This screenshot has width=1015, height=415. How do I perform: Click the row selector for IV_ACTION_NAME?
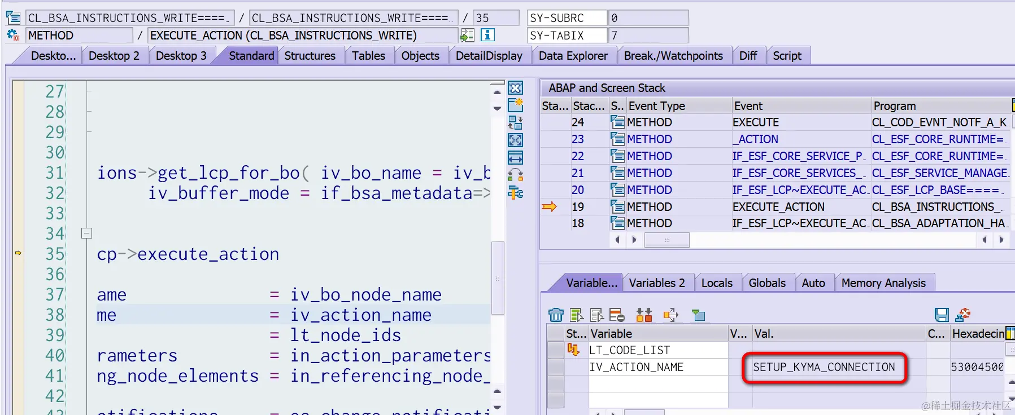click(556, 367)
